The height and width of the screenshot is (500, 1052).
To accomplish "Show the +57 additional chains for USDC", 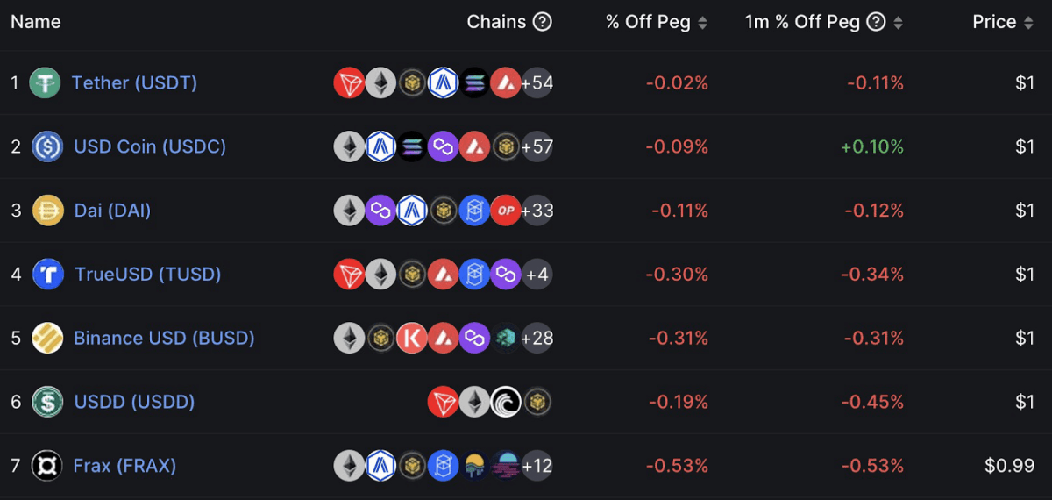I will click(537, 146).
